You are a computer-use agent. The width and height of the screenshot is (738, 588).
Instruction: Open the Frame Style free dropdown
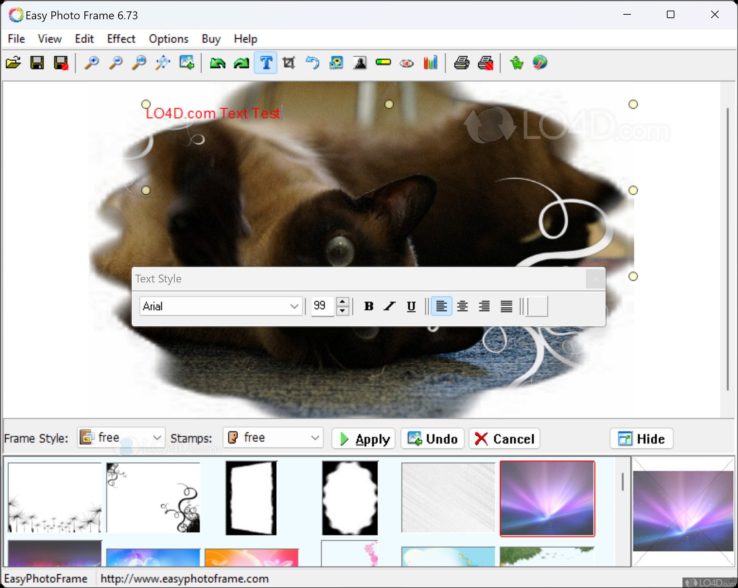[x=121, y=438]
